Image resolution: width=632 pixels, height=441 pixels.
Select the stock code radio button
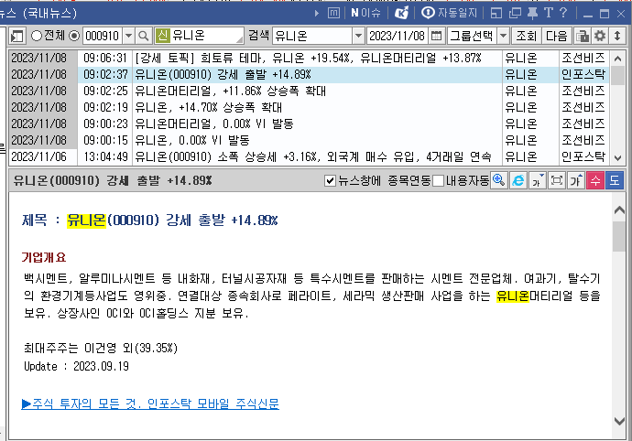(74, 36)
